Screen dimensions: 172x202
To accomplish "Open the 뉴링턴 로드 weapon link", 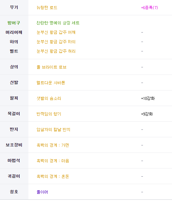I will tap(47, 7).
